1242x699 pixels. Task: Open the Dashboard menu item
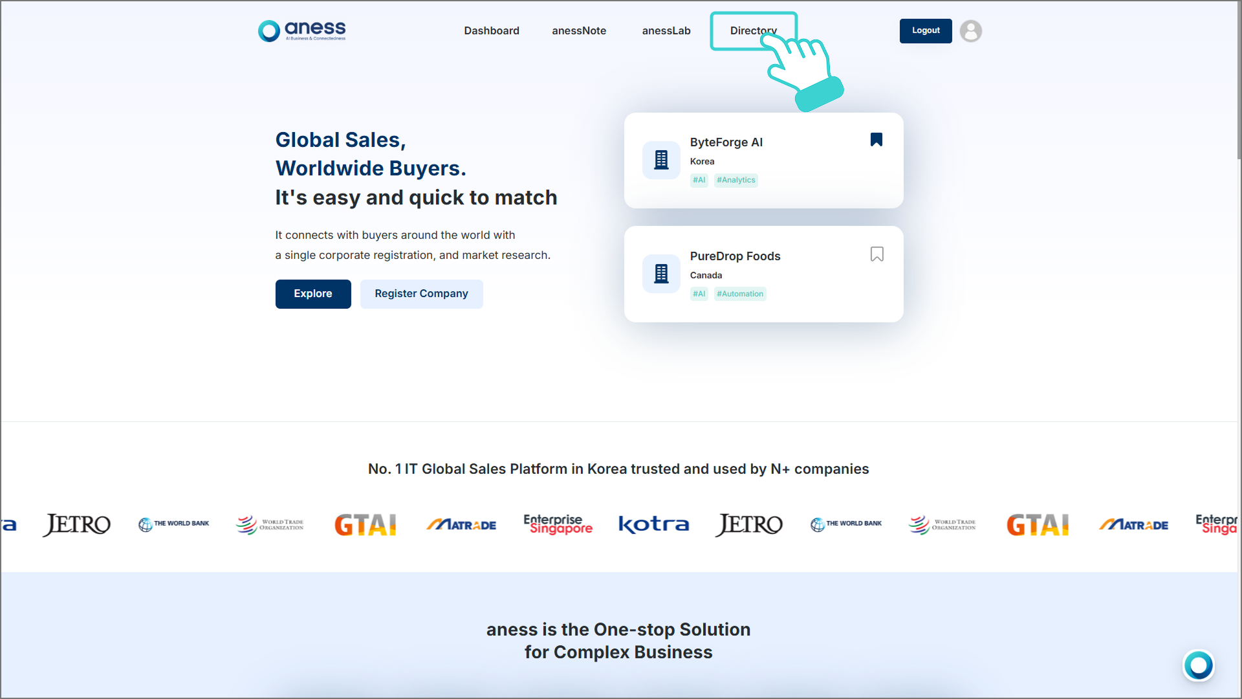[491, 31]
